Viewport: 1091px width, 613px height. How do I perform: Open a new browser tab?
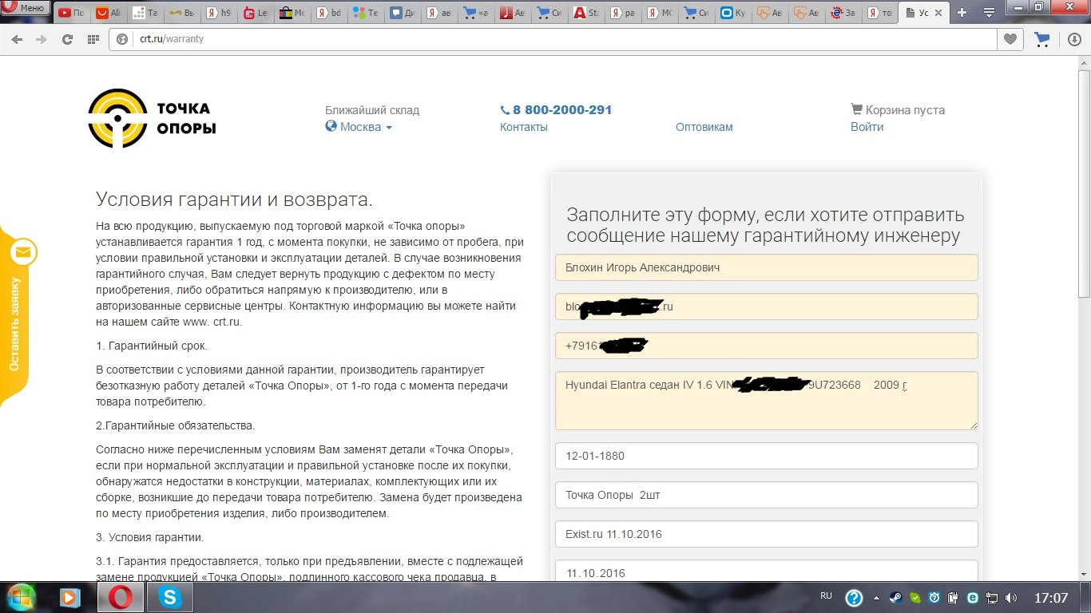tap(962, 13)
